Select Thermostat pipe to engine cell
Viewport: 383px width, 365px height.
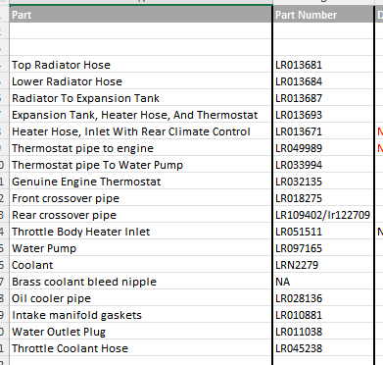coord(141,148)
